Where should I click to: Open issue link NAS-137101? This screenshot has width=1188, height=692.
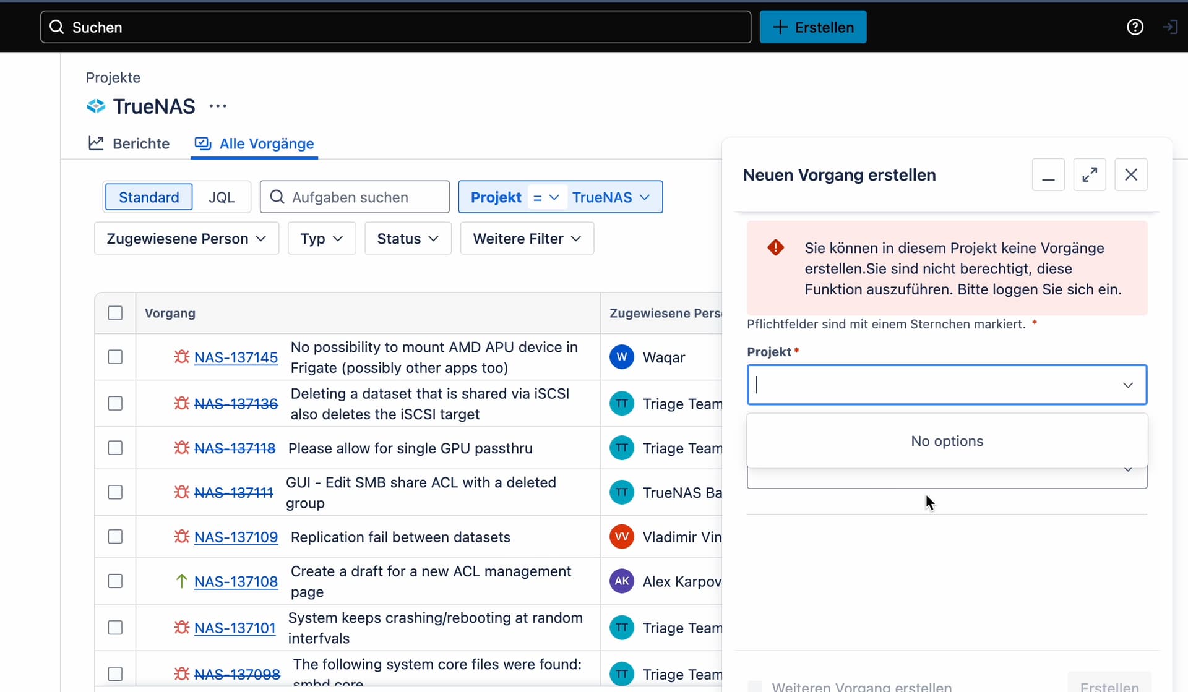(235, 628)
